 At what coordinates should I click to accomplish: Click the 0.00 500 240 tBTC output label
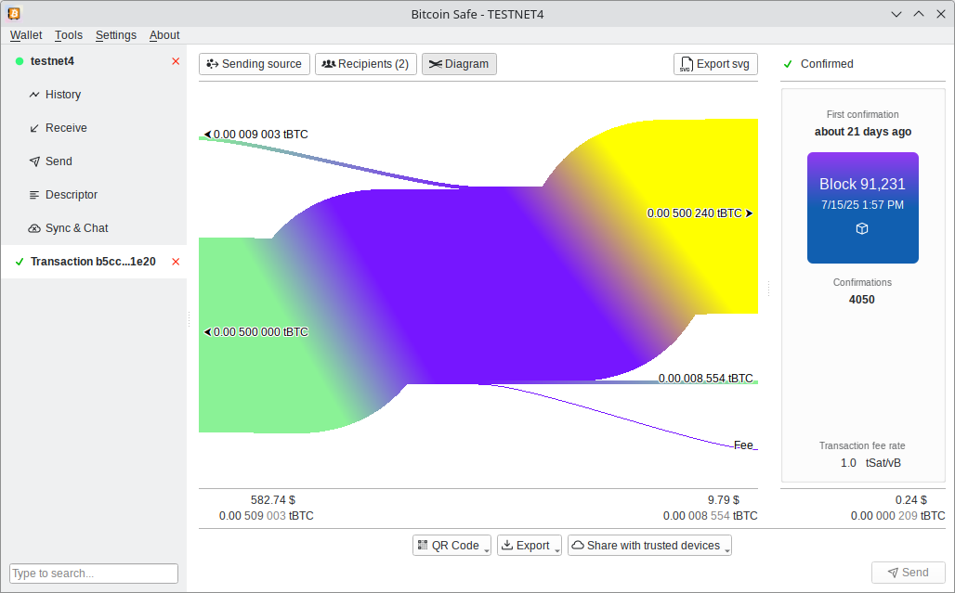coord(700,213)
